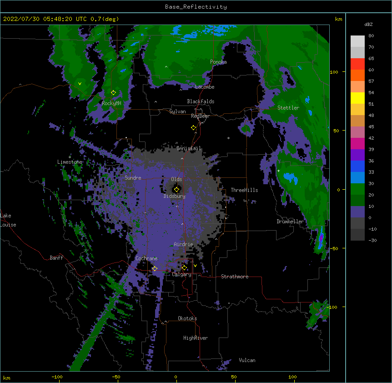This screenshot has height=383, width=392.
Task: Click the dBZ legend heading
Action: click(368, 24)
